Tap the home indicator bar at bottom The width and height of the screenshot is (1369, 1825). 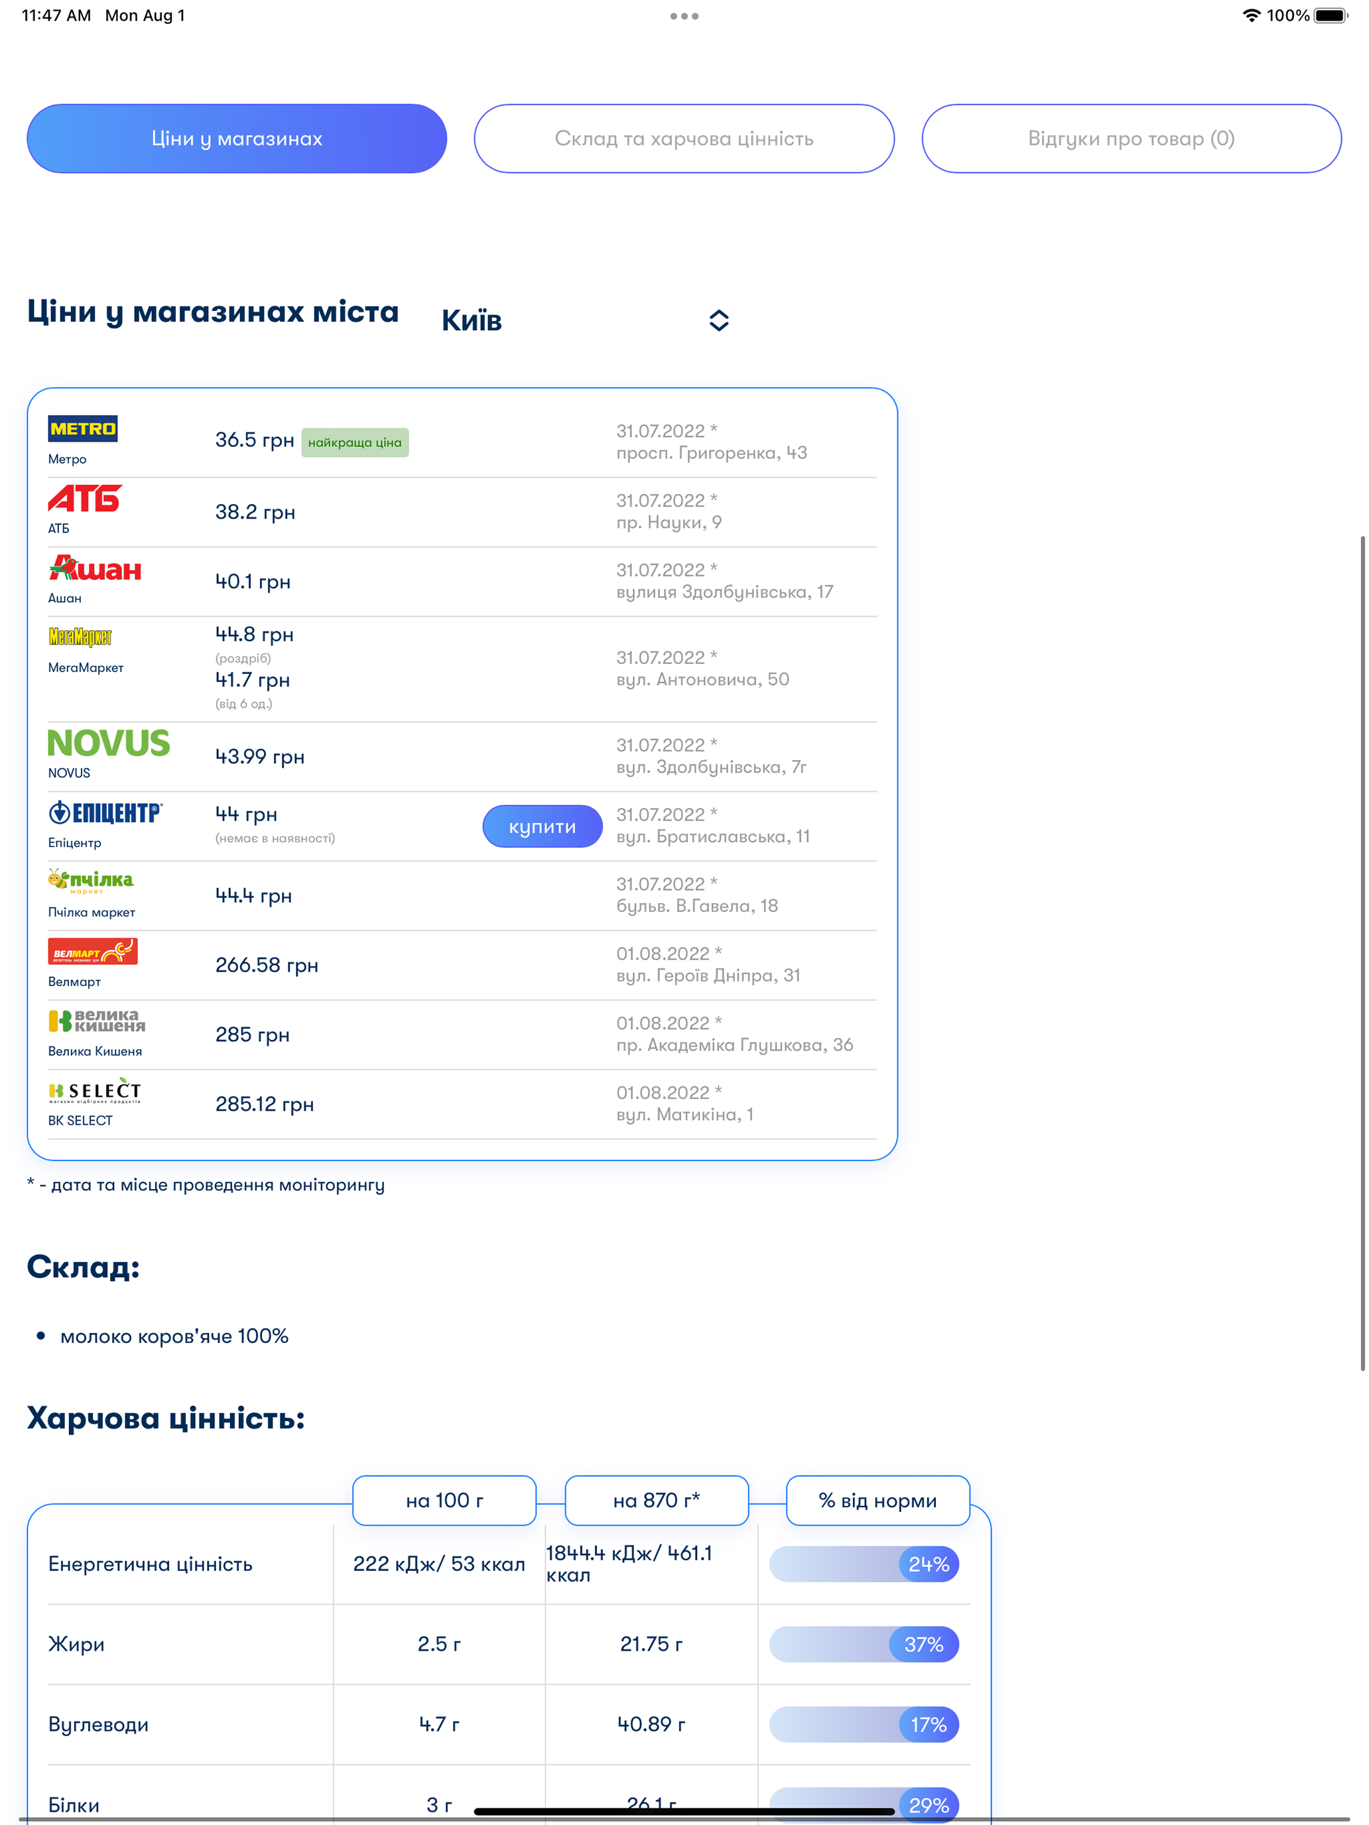pos(684,1812)
